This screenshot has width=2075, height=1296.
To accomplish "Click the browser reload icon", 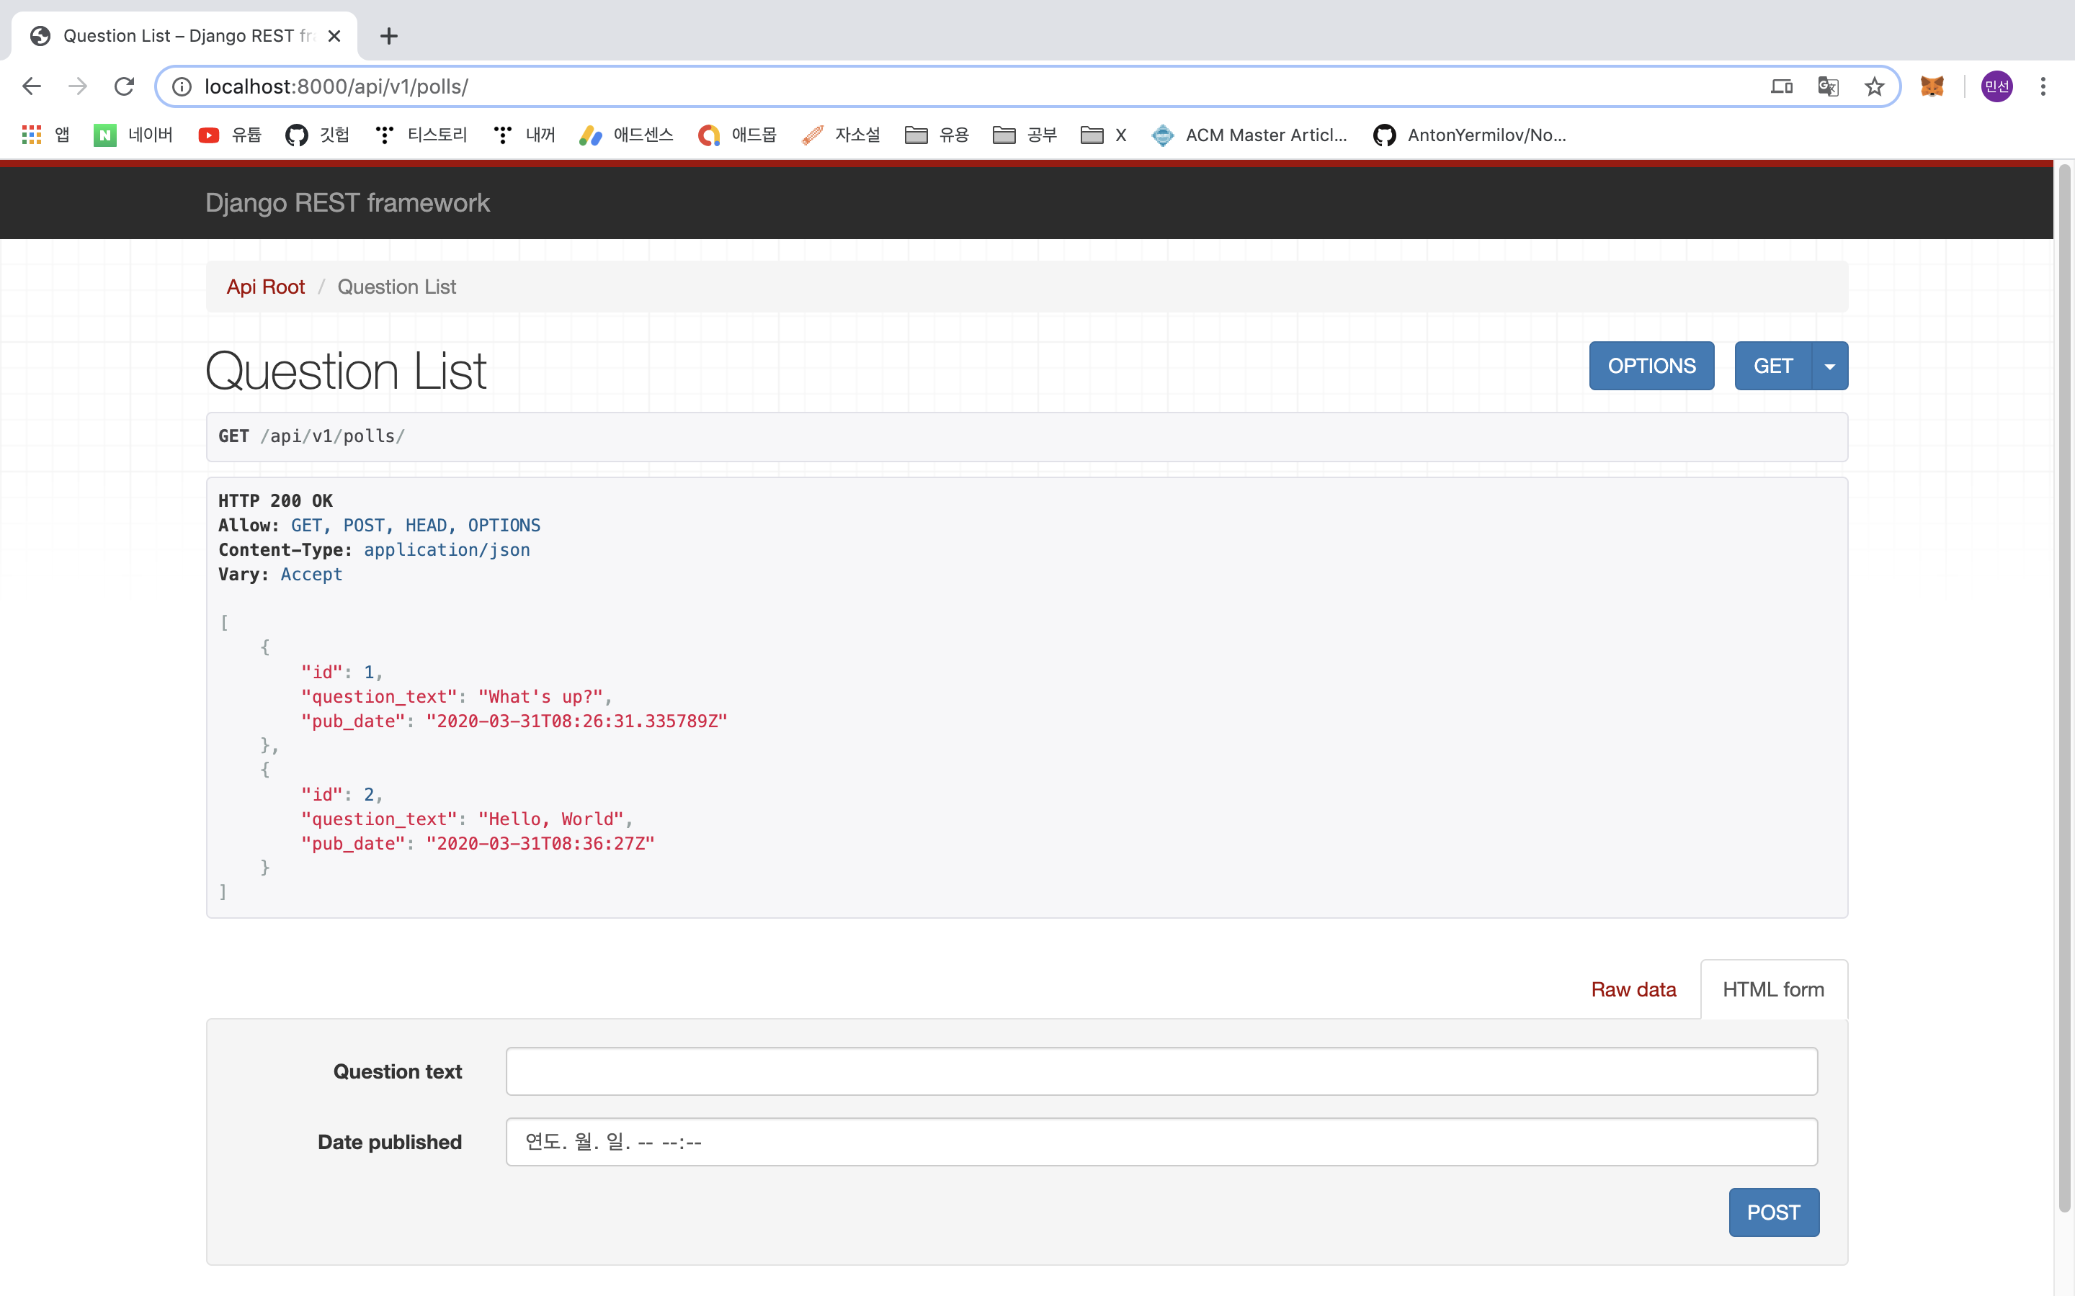I will click(125, 86).
